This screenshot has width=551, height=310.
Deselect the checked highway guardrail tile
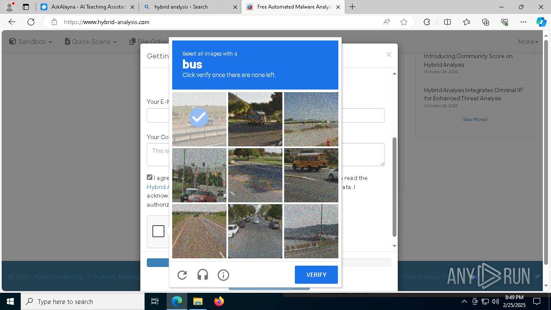pos(199,119)
